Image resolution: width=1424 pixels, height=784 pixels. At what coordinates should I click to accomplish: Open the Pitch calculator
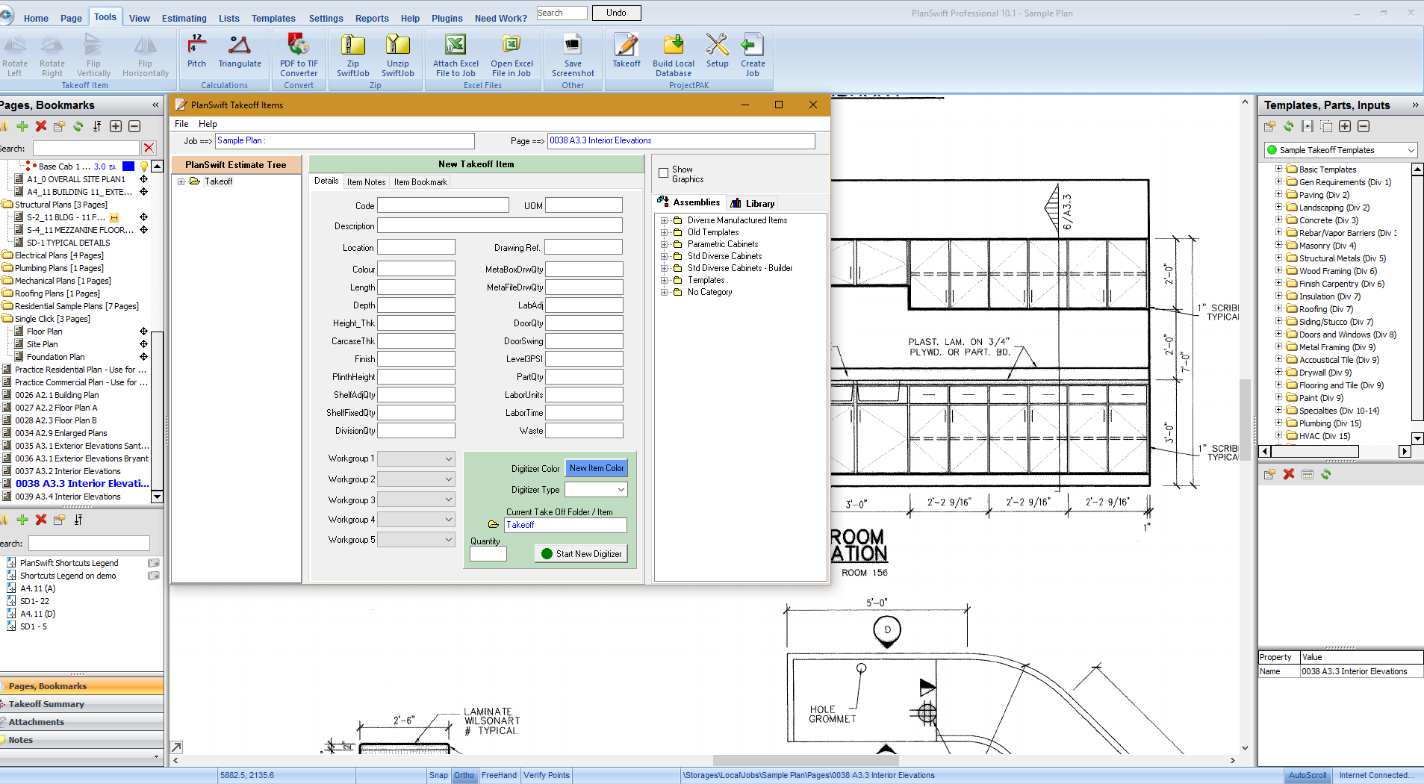[196, 52]
